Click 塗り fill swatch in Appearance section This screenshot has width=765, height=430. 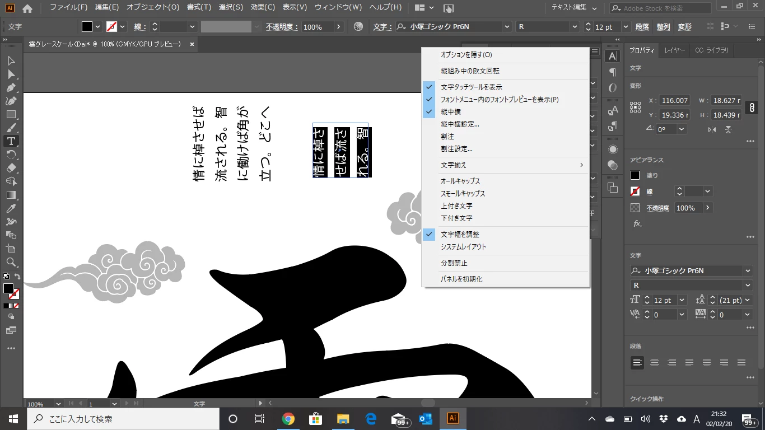click(635, 175)
